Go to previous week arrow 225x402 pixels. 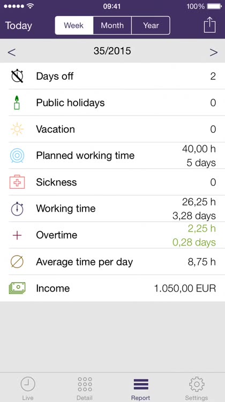pyautogui.click(x=12, y=53)
